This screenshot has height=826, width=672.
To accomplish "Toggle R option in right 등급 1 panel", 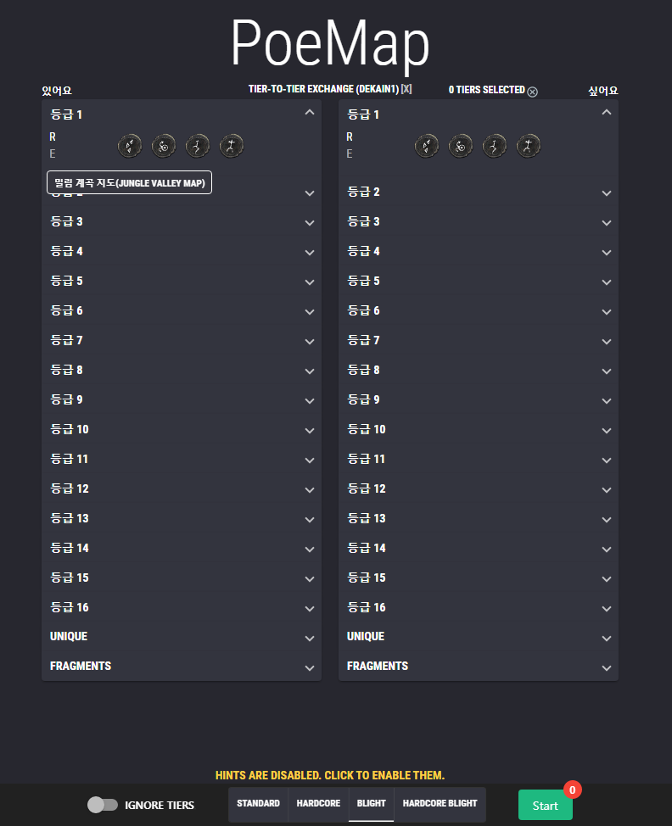I will click(350, 137).
